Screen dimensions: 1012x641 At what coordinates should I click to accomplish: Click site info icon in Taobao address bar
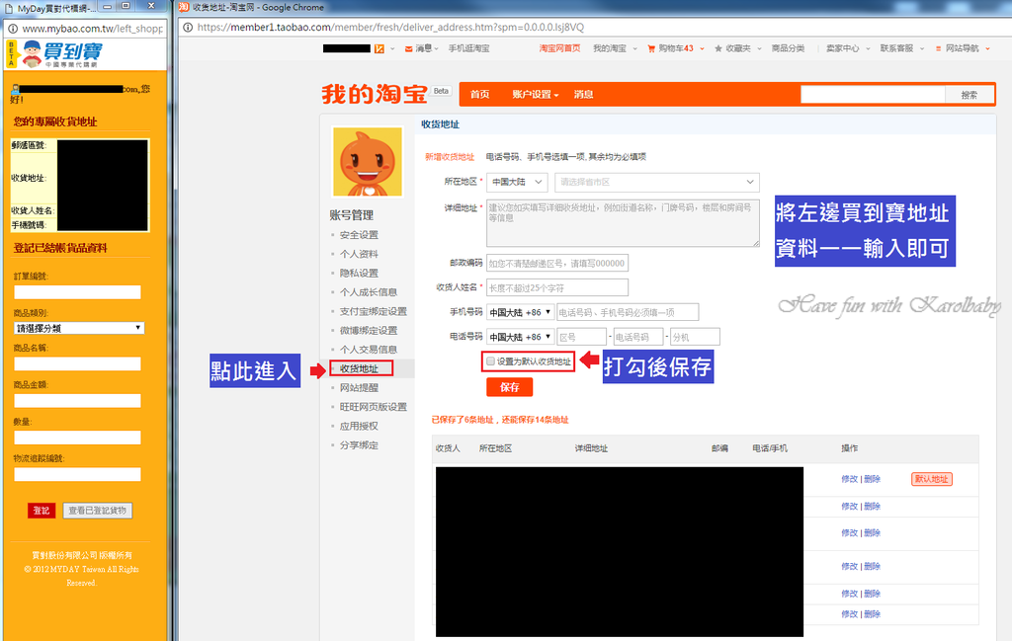tap(188, 27)
